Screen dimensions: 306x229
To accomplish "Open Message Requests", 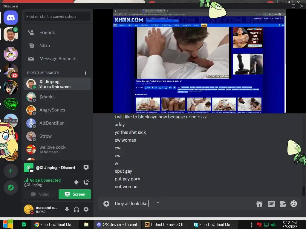I will 57,59.
